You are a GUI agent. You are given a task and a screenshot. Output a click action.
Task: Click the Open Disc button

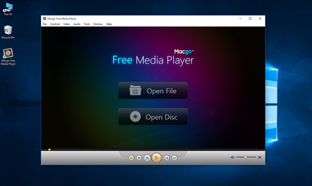(153, 116)
